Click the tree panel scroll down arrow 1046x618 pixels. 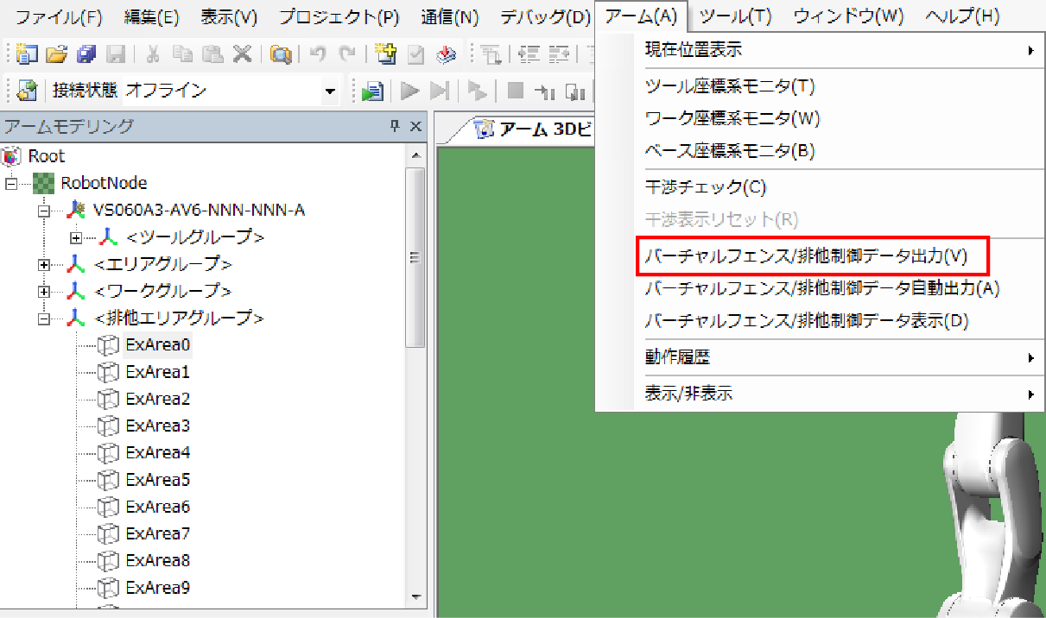pos(415,597)
